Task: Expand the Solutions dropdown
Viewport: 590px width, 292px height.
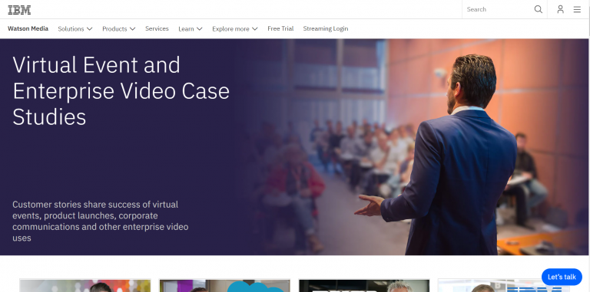Action: tap(75, 29)
